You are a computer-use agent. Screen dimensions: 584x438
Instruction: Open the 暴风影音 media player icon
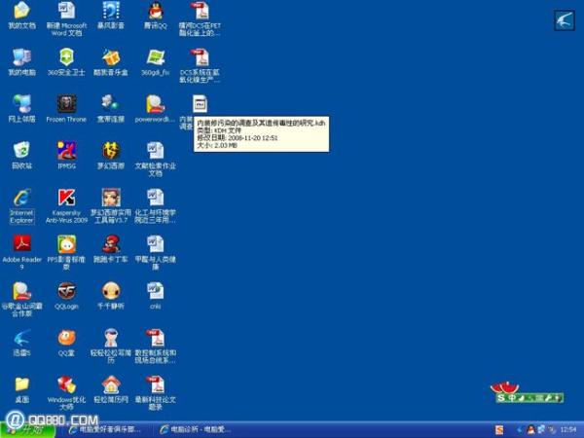(x=111, y=12)
